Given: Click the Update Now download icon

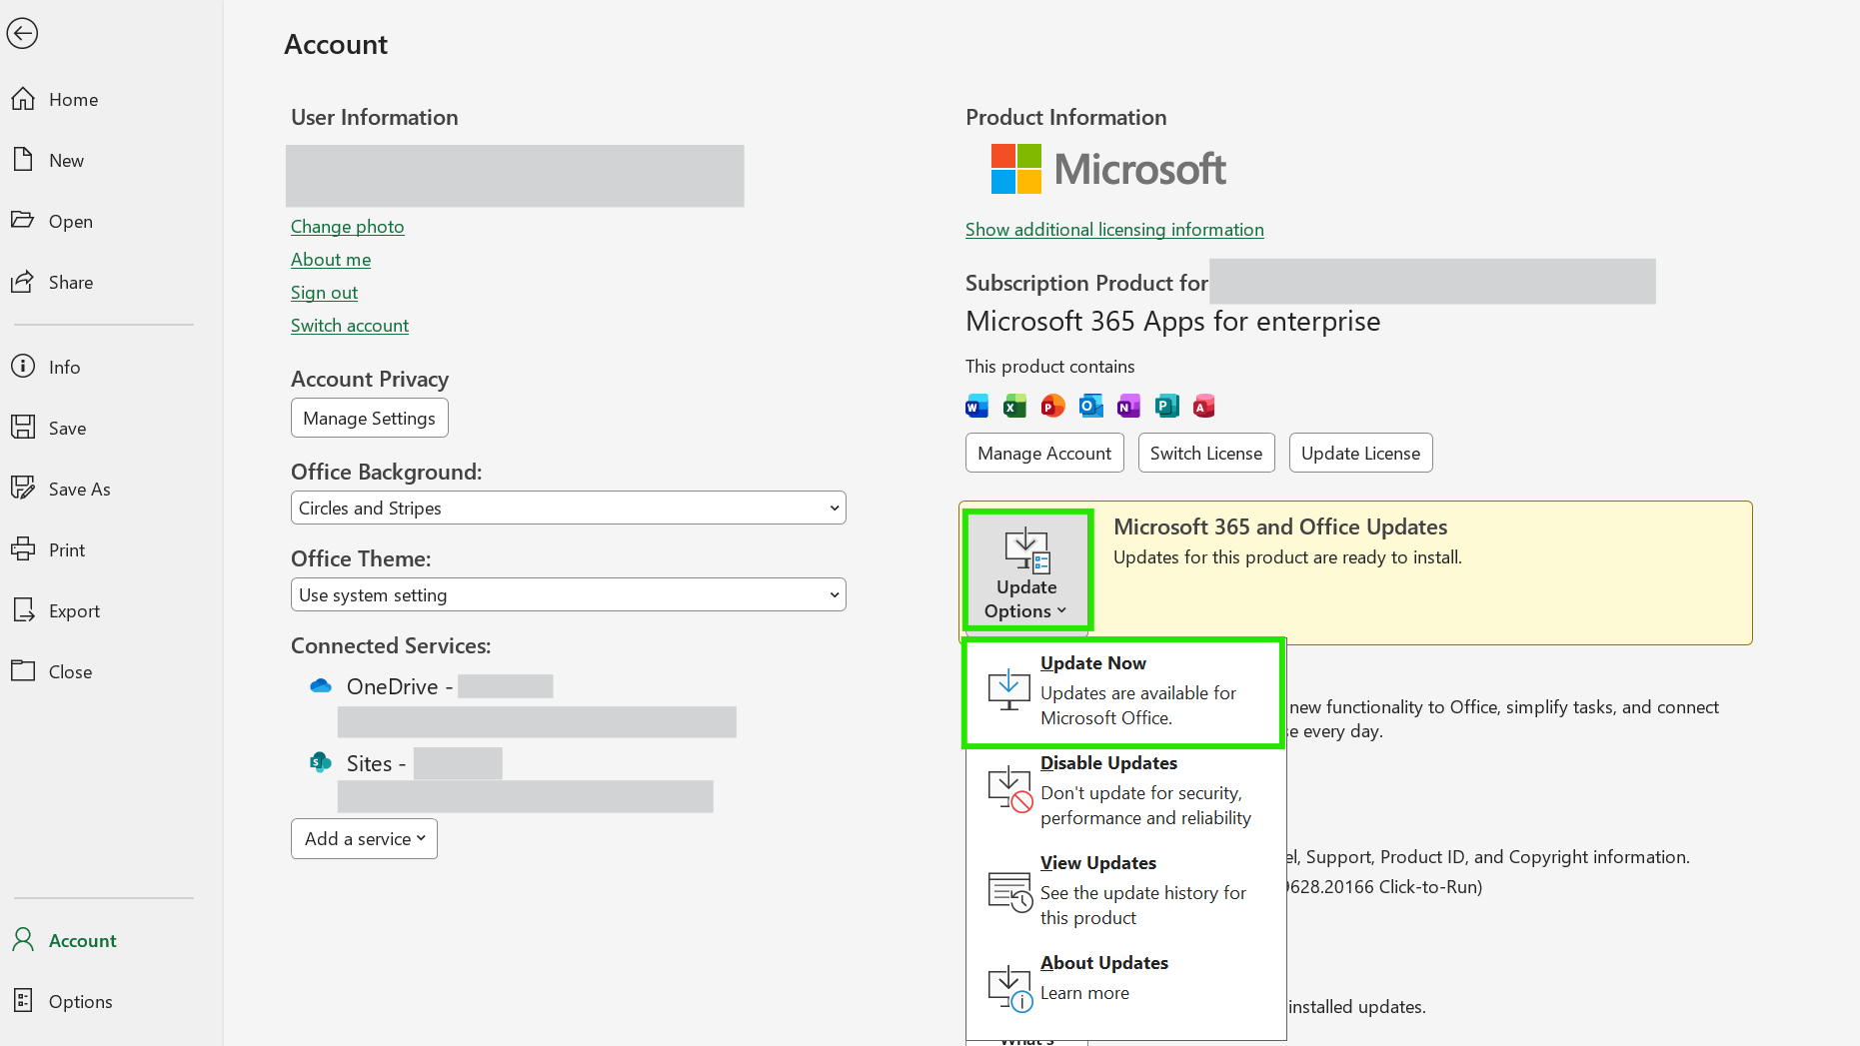Looking at the screenshot, I should click(x=1008, y=689).
